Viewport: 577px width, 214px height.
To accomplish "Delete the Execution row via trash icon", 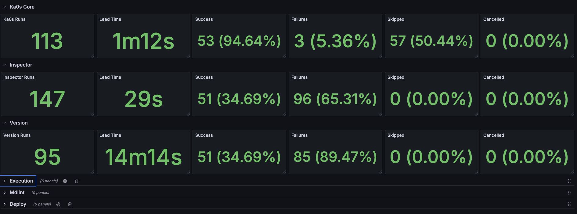I will pos(77,181).
